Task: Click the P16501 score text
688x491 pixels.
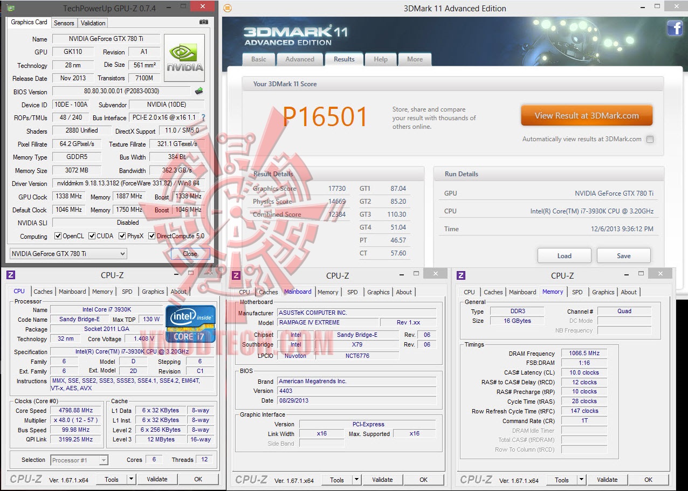Action: pos(325,117)
